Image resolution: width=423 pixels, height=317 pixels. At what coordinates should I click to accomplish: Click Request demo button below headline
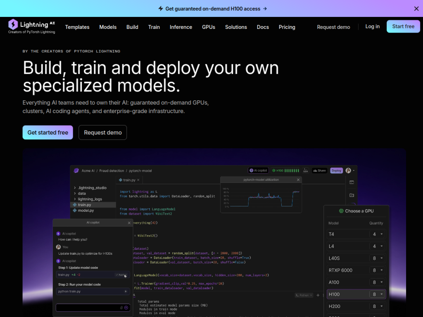[x=103, y=132]
